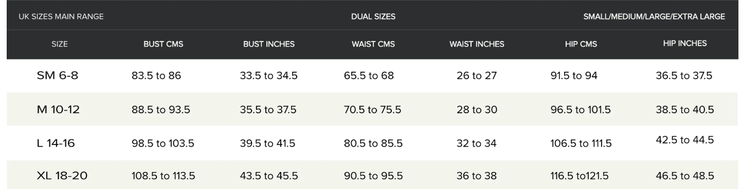Click the 106.5 to 111.5 hip cell
This screenshot has height=189, width=741.
coord(581,144)
